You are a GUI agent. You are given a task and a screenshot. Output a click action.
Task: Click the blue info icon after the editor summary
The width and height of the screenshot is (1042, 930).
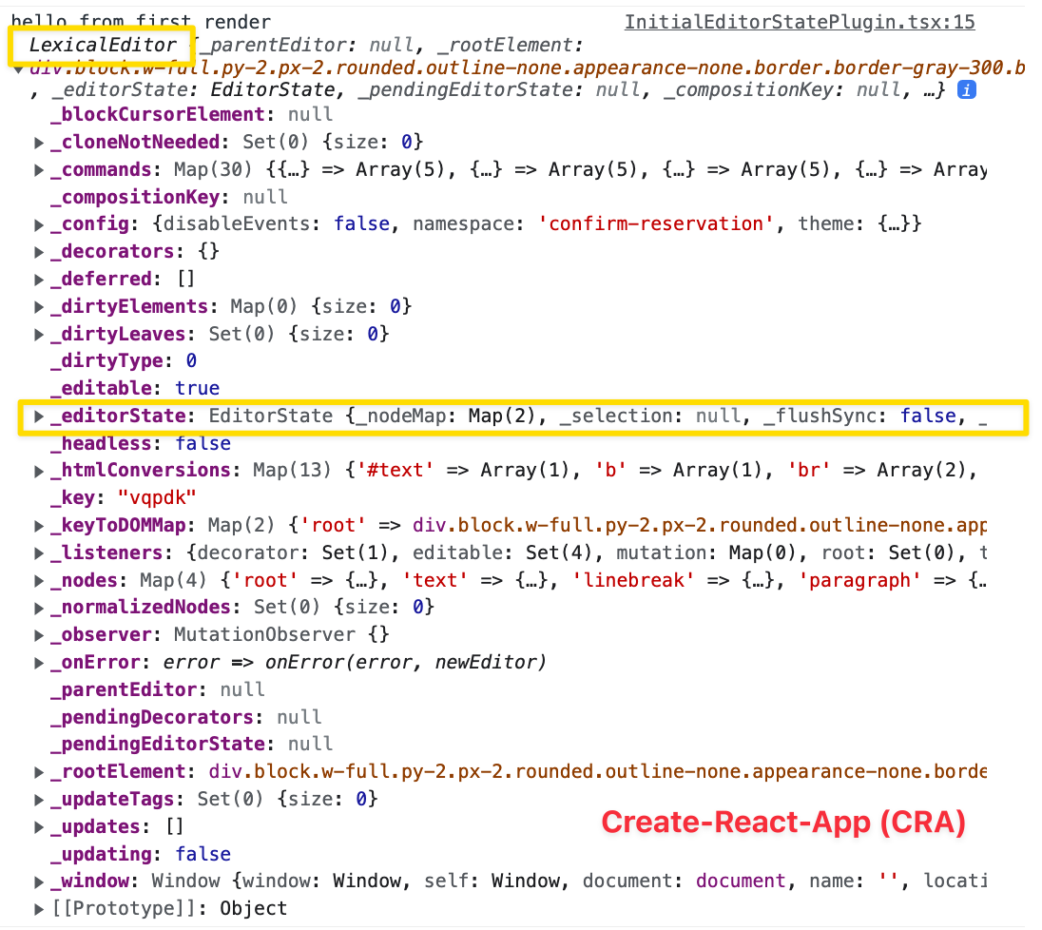point(967,89)
